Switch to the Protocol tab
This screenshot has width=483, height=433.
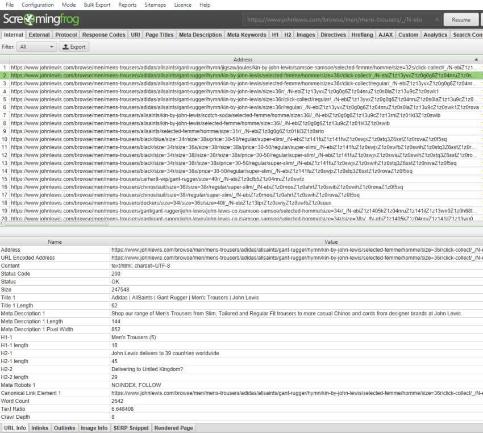tap(66, 35)
